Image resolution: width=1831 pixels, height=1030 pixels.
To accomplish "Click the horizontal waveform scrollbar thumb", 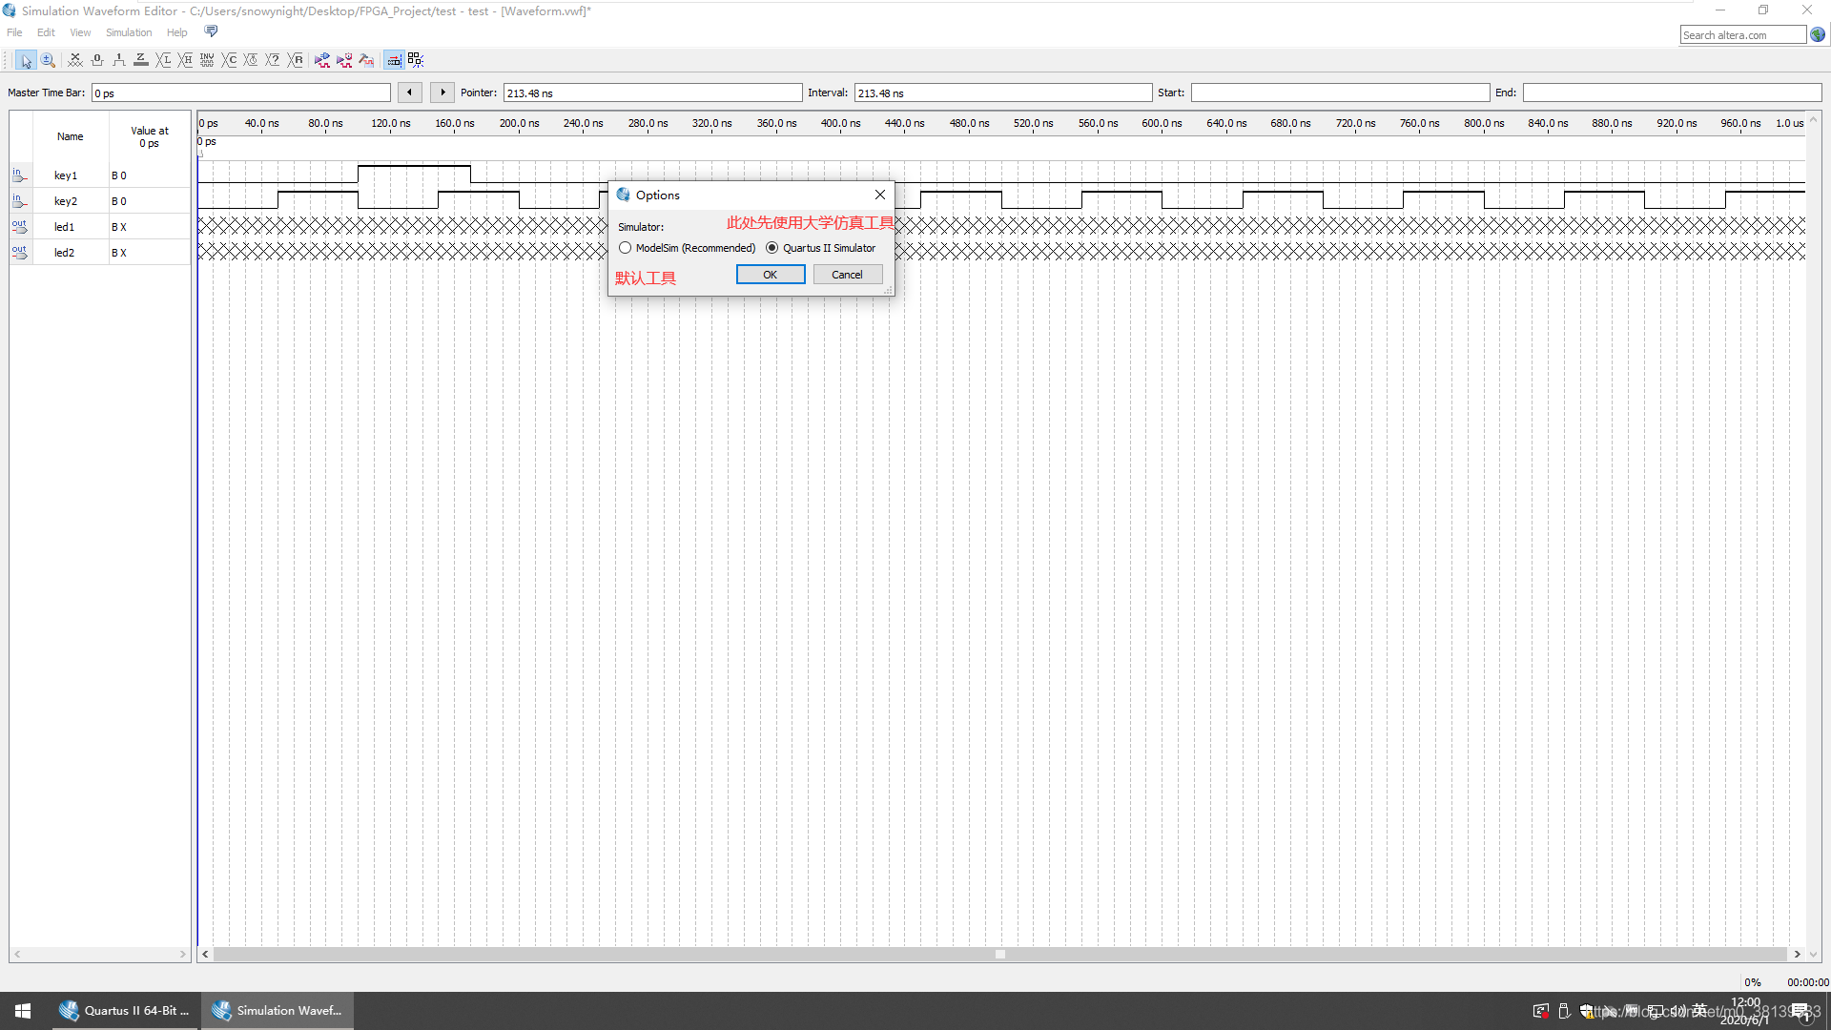I will coord(999,954).
